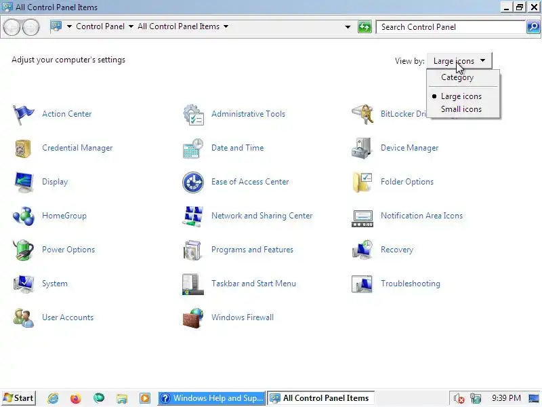Expand the Control Panel breadcrumb arrow
542x407 pixels.
pos(131,26)
